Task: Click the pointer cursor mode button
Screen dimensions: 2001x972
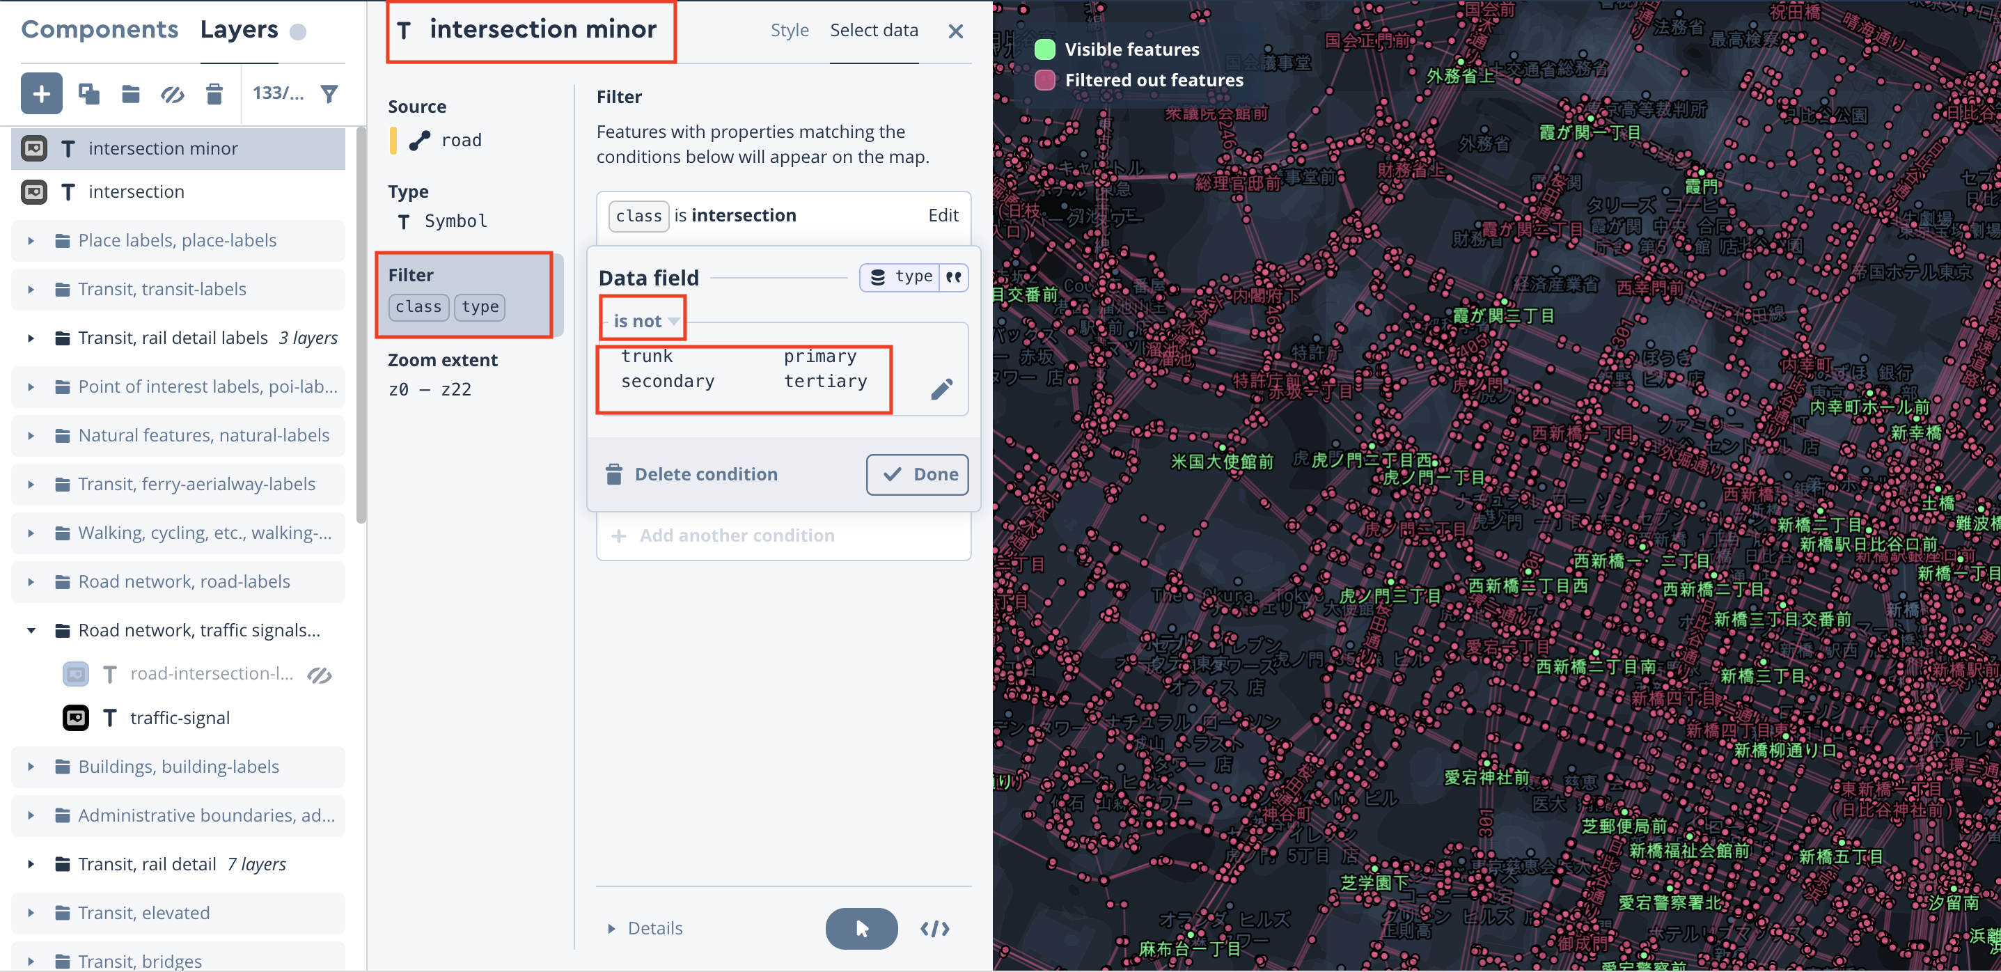Action: pyautogui.click(x=861, y=929)
